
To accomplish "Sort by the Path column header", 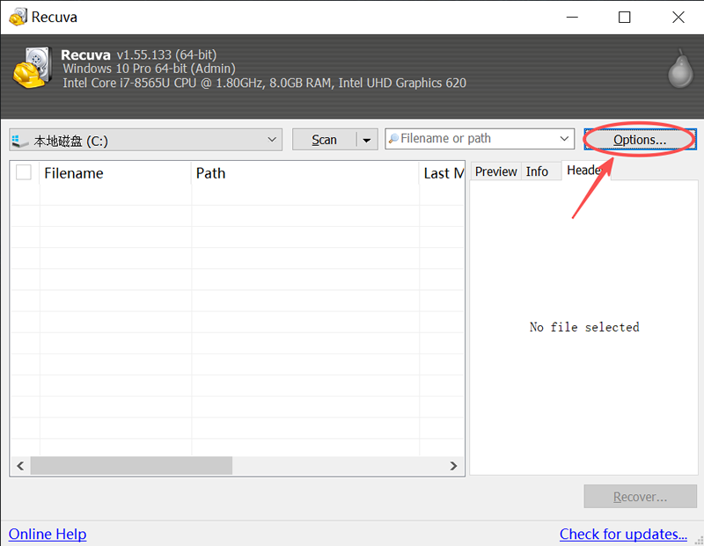I will click(x=305, y=173).
